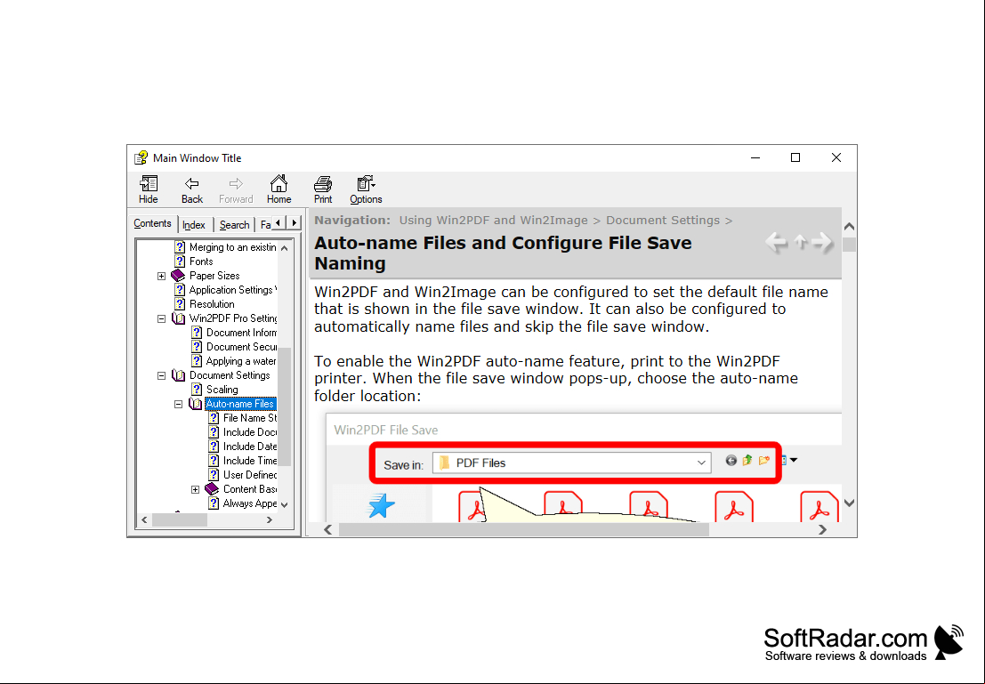
Task: Minimize the Main Window Title window
Action: 755,157
